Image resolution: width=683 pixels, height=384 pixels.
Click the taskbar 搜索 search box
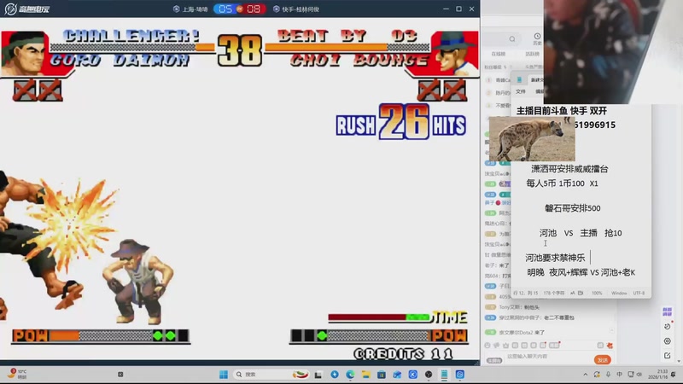(x=271, y=375)
